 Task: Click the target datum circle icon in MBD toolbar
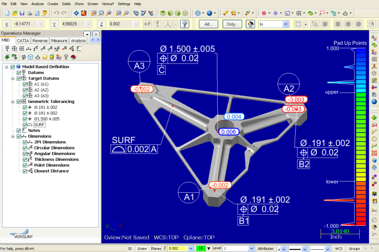pyautogui.click(x=14, y=49)
